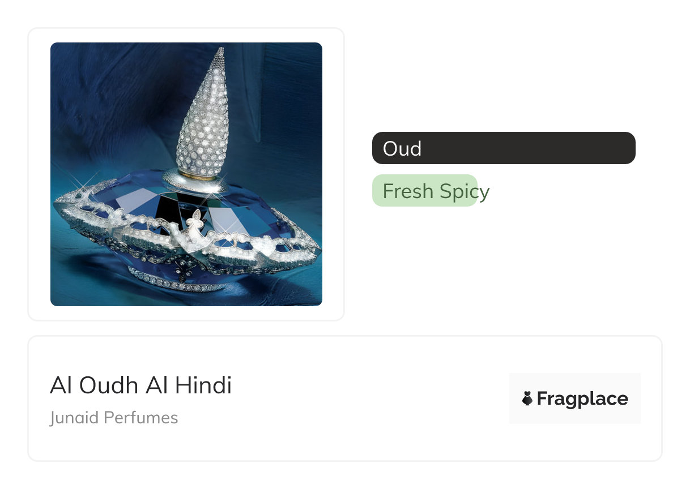Click the 'Oud' label text

pos(402,149)
